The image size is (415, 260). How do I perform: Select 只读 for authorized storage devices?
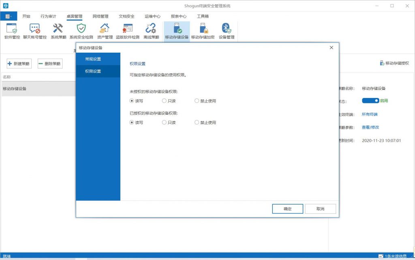click(164, 122)
